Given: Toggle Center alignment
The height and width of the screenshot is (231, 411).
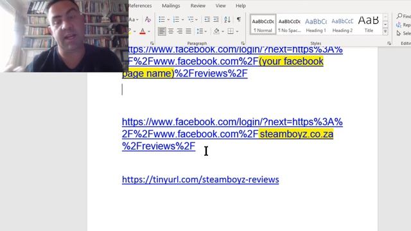Looking at the screenshot, I should click(171, 31).
